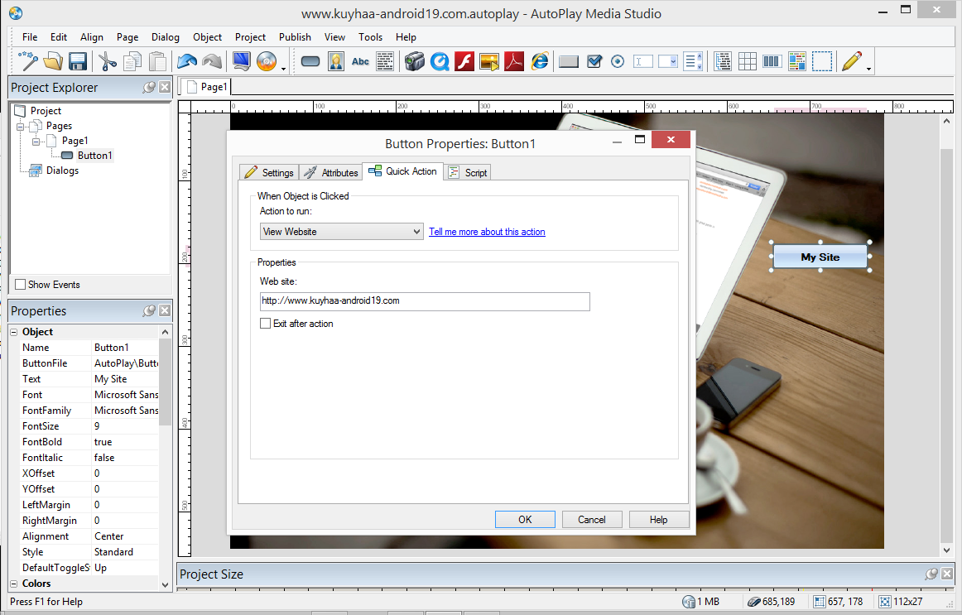
Task: Open the File menu
Action: [30, 37]
